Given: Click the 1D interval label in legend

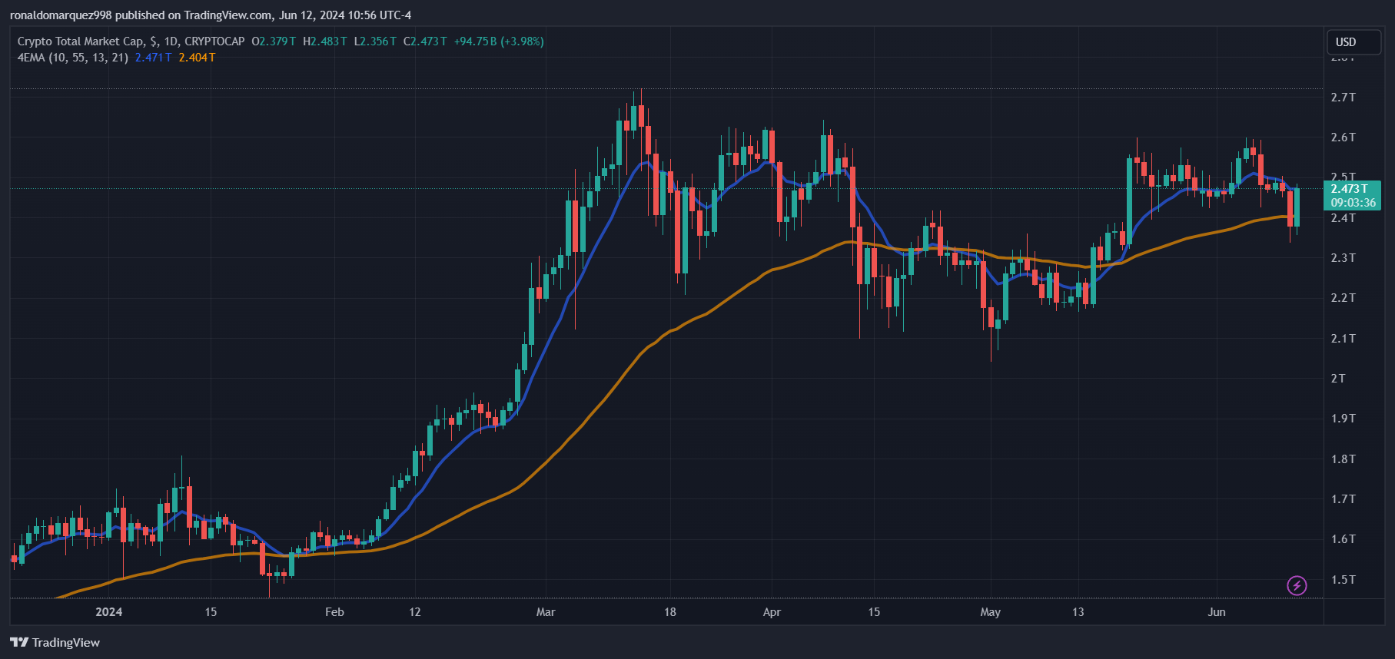Looking at the screenshot, I should coord(171,41).
